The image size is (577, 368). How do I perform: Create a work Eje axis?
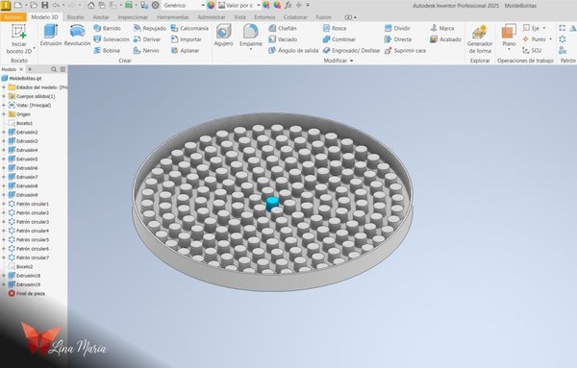532,28
